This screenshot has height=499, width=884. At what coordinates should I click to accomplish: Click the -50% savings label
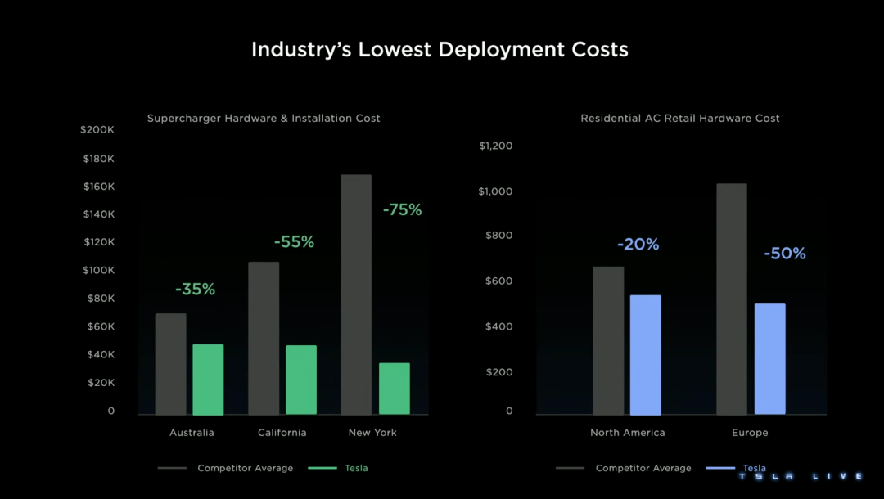coord(785,254)
